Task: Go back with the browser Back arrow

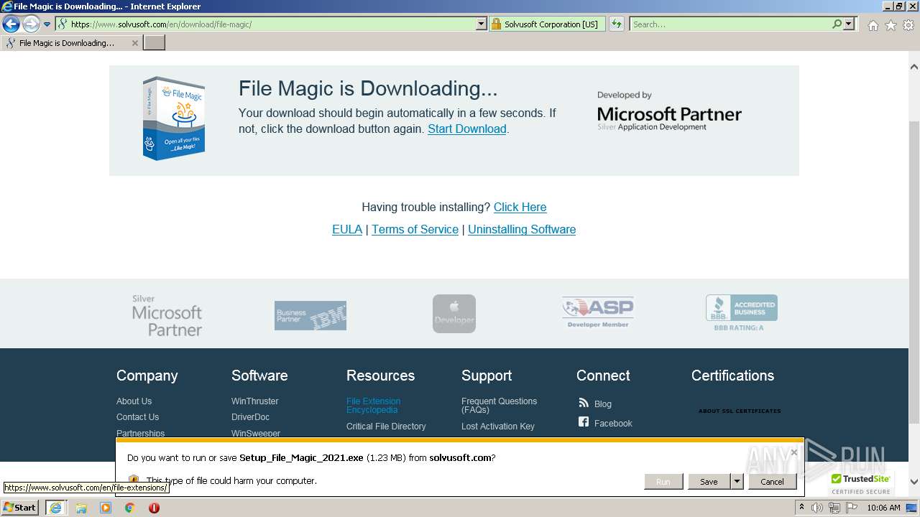Action: 11,24
